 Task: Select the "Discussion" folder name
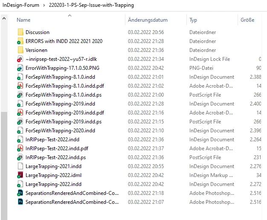(x=38, y=32)
